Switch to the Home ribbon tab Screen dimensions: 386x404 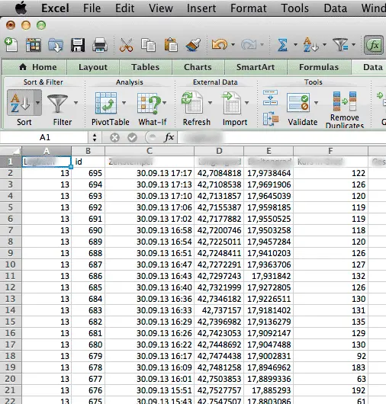(34, 67)
